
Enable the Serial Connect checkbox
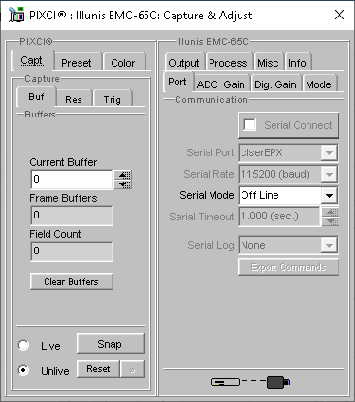point(250,125)
